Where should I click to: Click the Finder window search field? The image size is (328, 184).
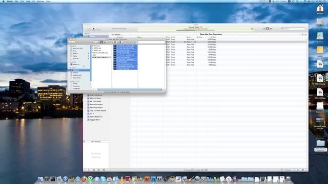(150, 42)
